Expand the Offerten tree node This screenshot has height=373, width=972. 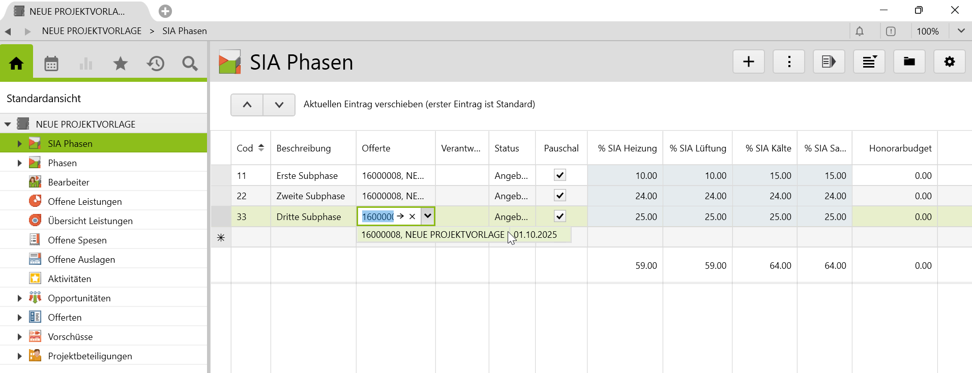[19, 318]
